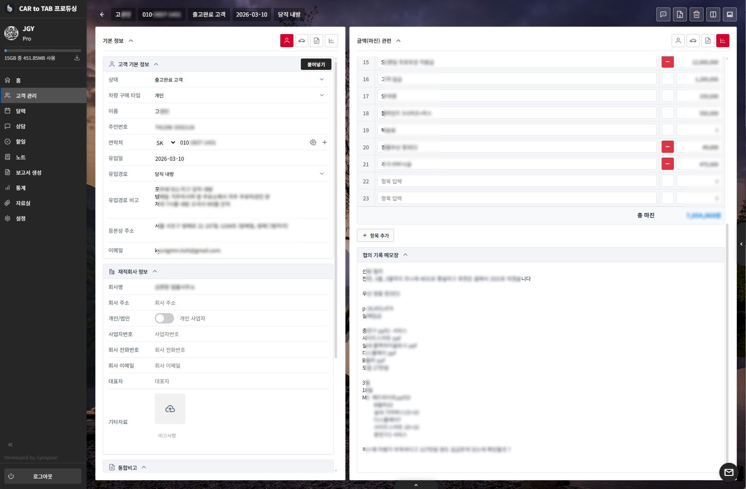Click the cloud upload icon for 기타자료

(x=170, y=409)
